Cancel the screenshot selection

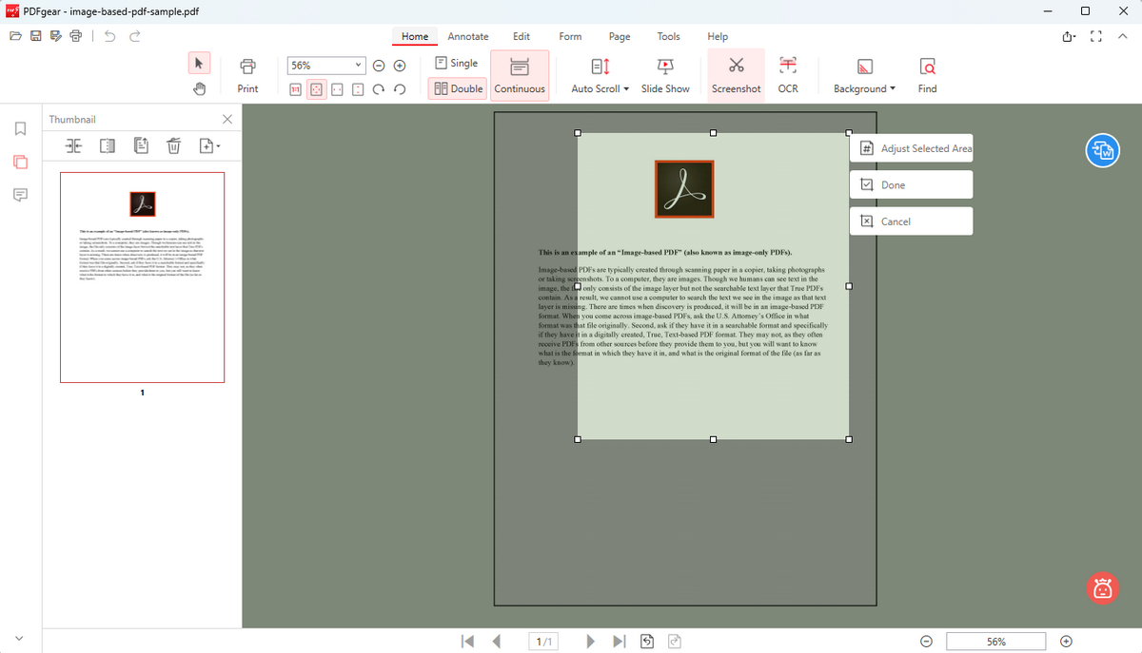tap(911, 221)
